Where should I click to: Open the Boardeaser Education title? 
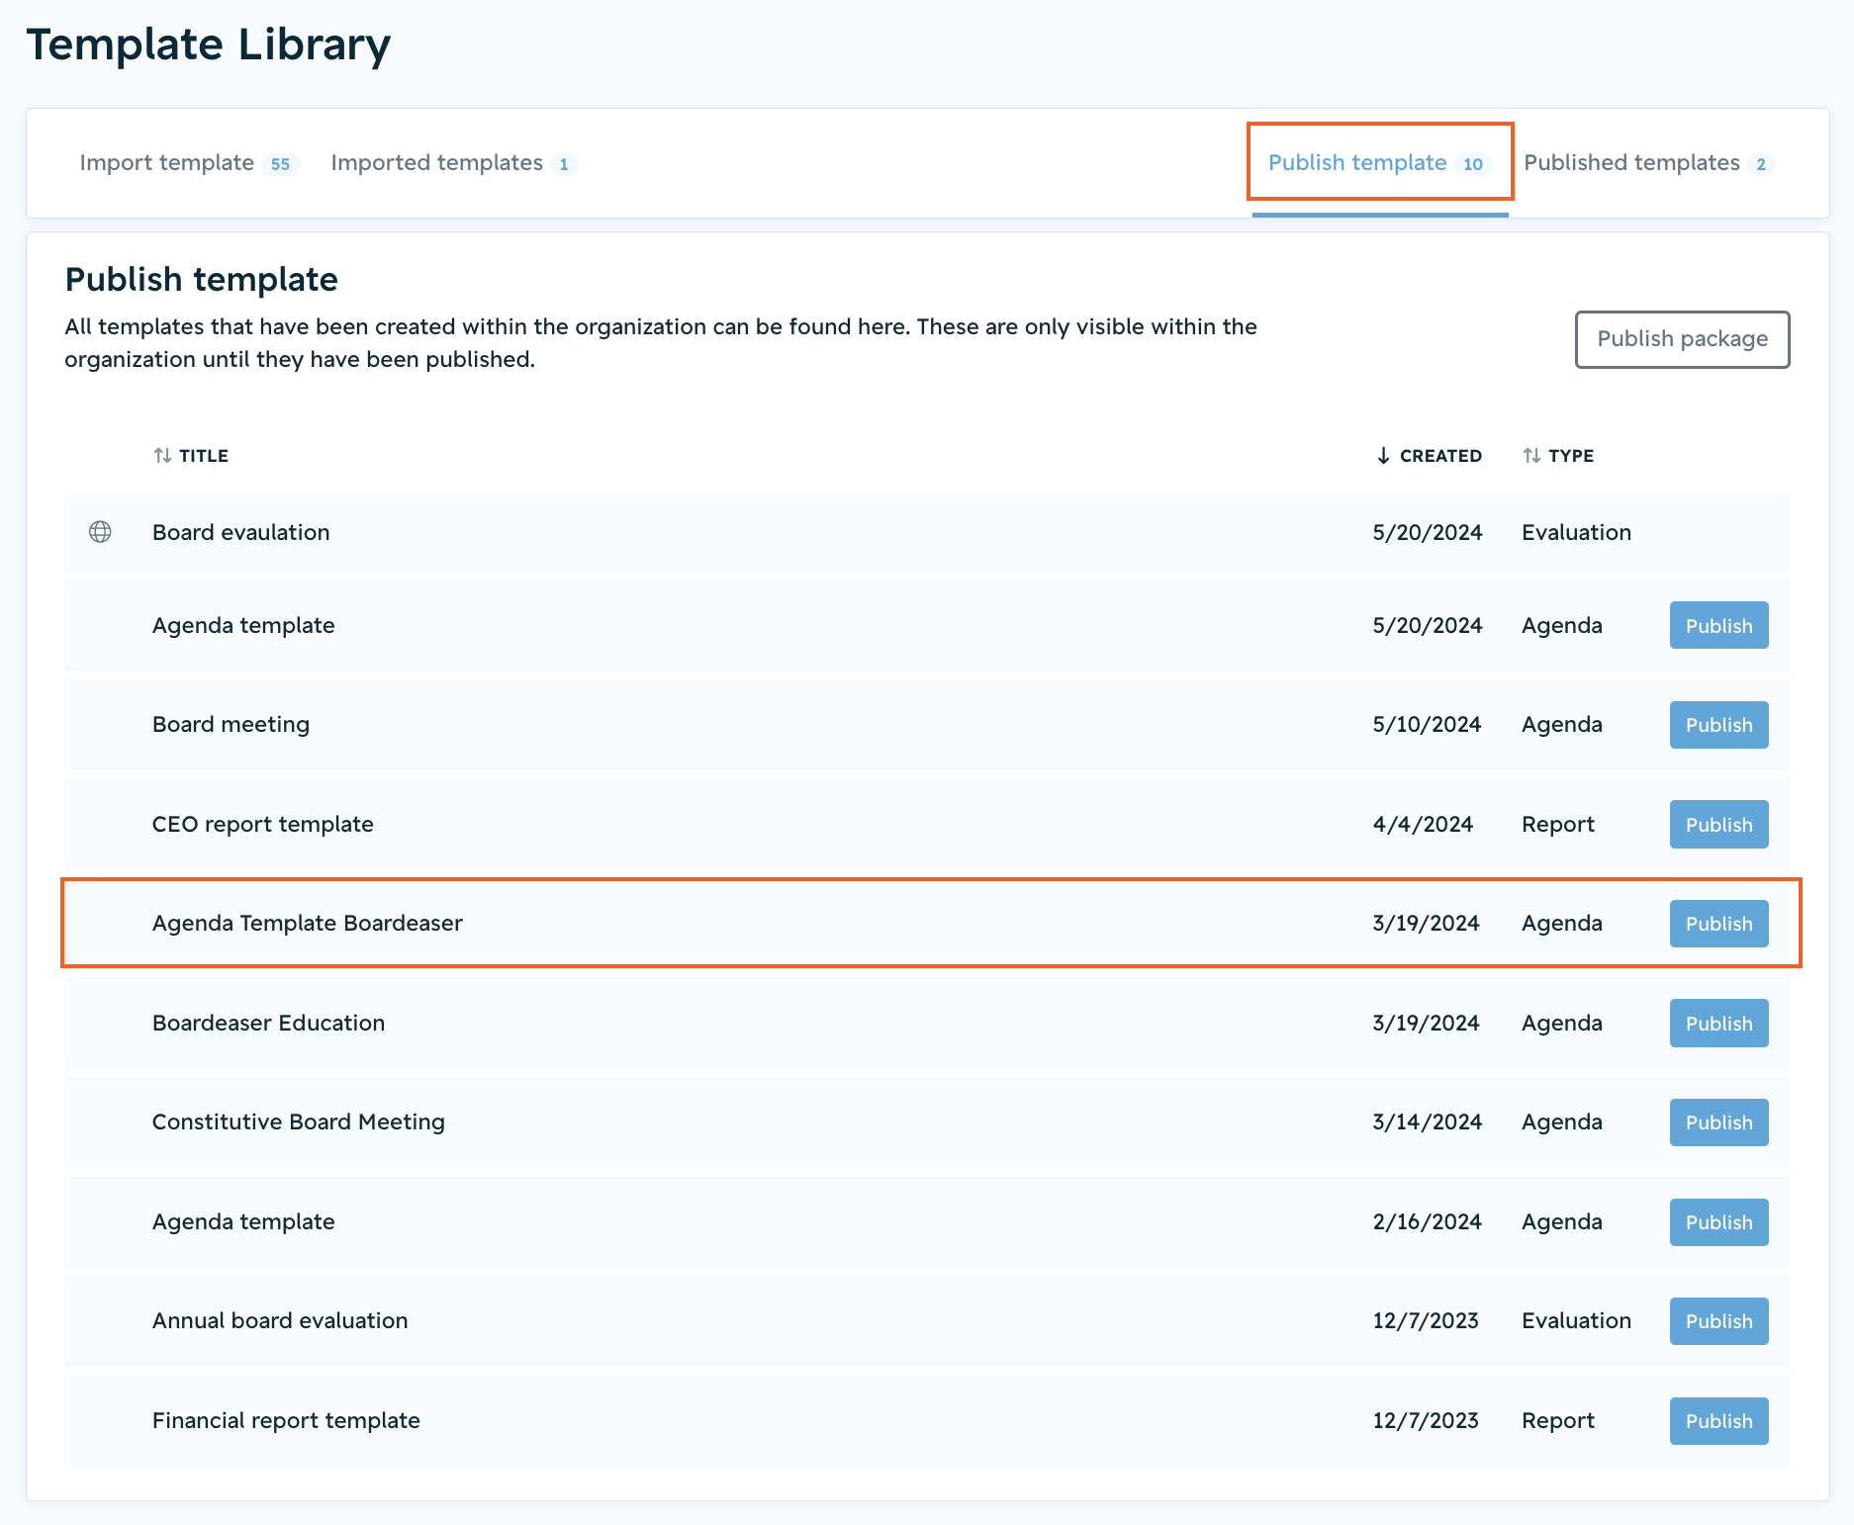point(269,1023)
